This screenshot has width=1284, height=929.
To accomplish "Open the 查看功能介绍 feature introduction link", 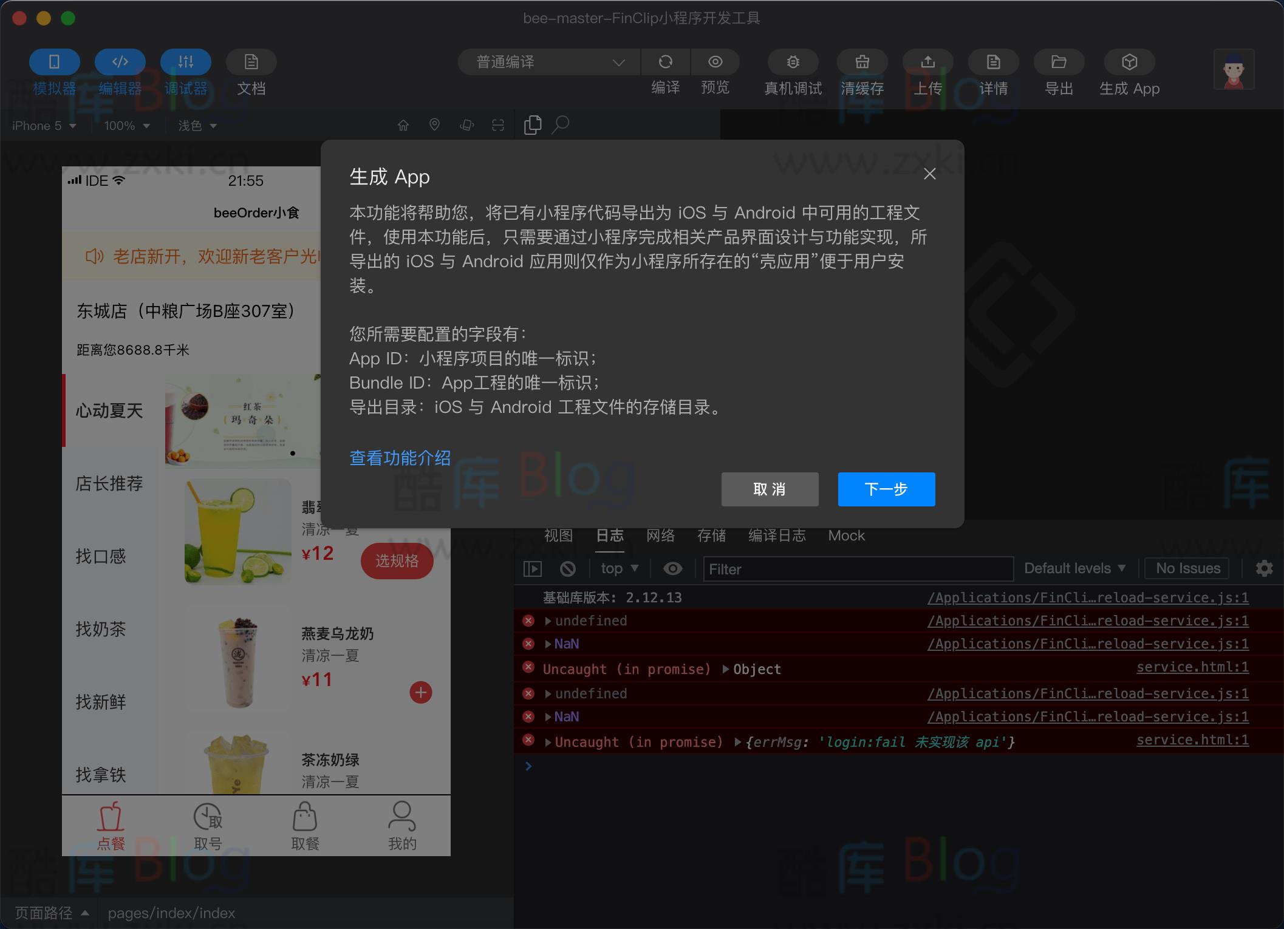I will [x=399, y=458].
